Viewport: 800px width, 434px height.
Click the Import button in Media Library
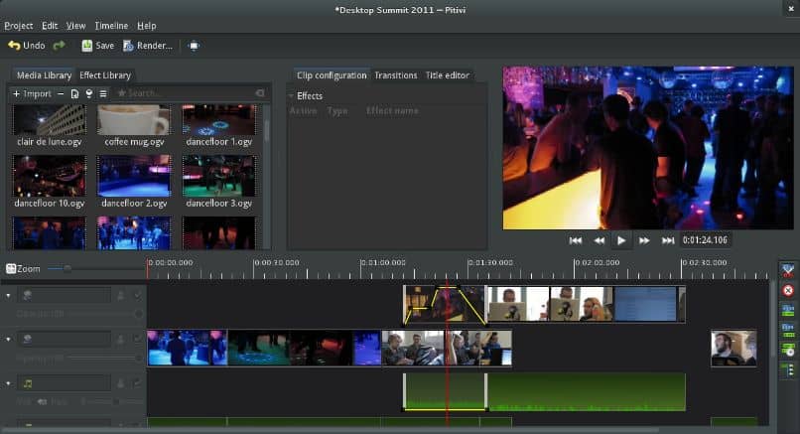click(32, 93)
